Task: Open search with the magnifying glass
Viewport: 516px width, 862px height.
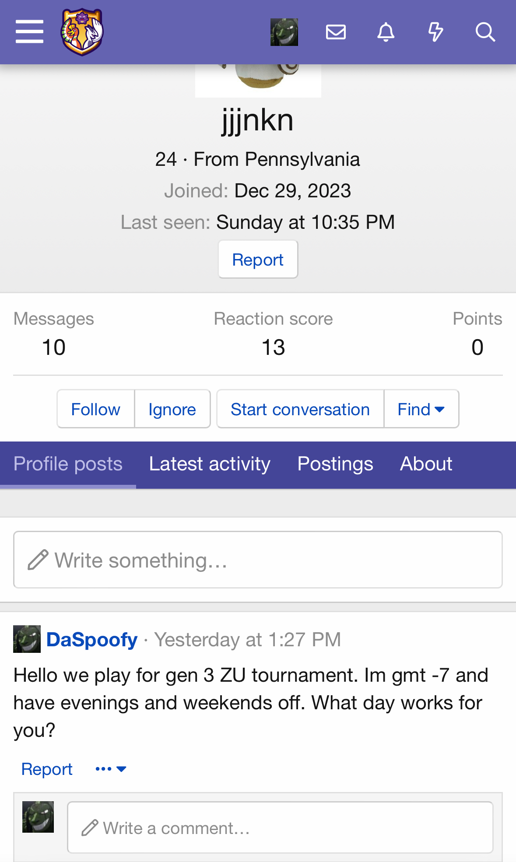Action: click(x=485, y=32)
